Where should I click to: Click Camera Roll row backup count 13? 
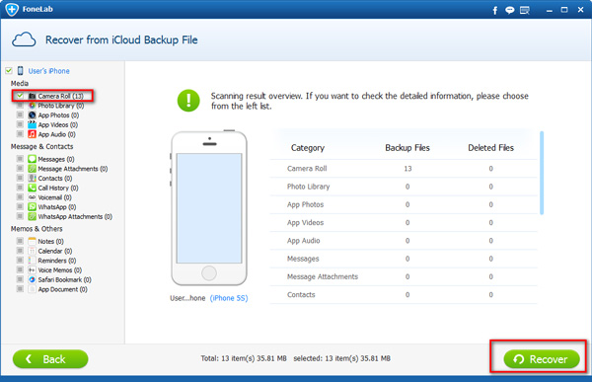coord(407,169)
